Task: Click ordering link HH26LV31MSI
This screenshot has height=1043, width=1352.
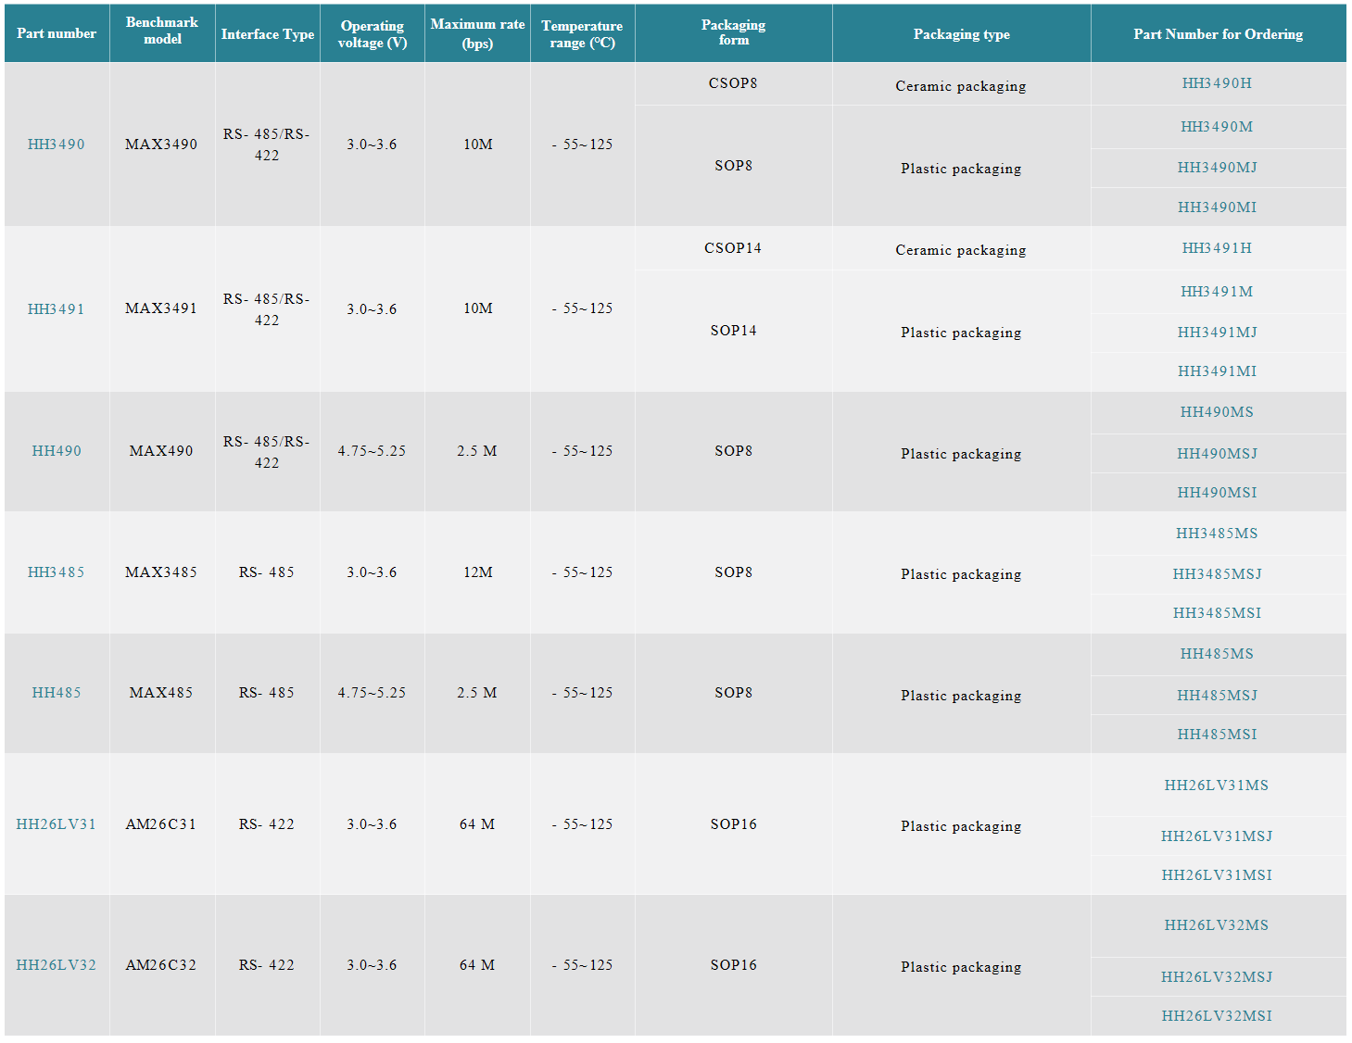Action: 1217,875
